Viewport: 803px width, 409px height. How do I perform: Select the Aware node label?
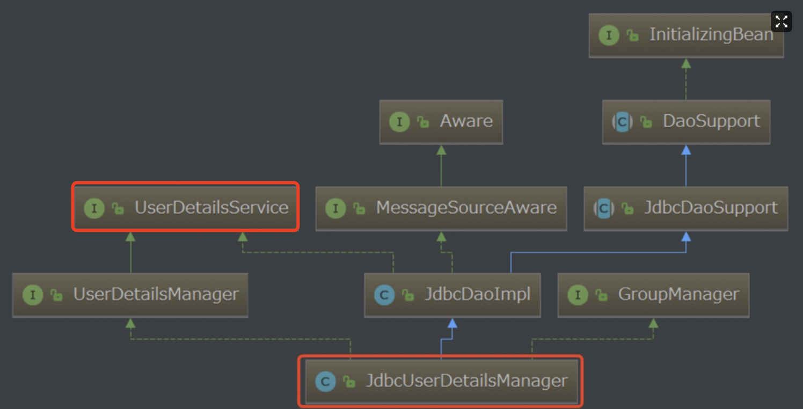466,121
